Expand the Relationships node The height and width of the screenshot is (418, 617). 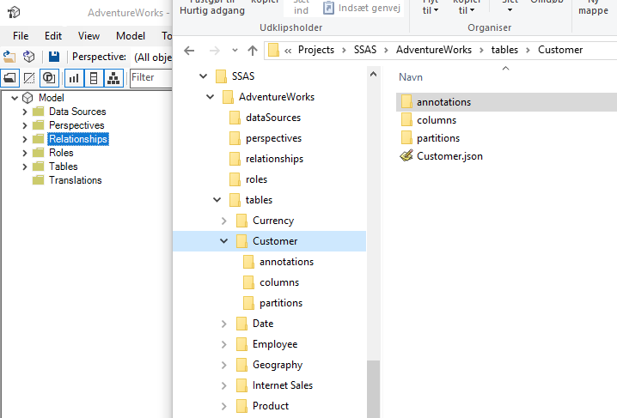point(25,139)
